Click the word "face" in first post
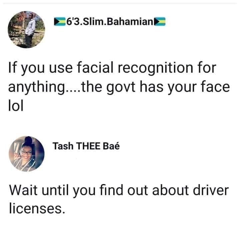The height and width of the screenshot is (240, 240). pyautogui.click(x=215, y=87)
